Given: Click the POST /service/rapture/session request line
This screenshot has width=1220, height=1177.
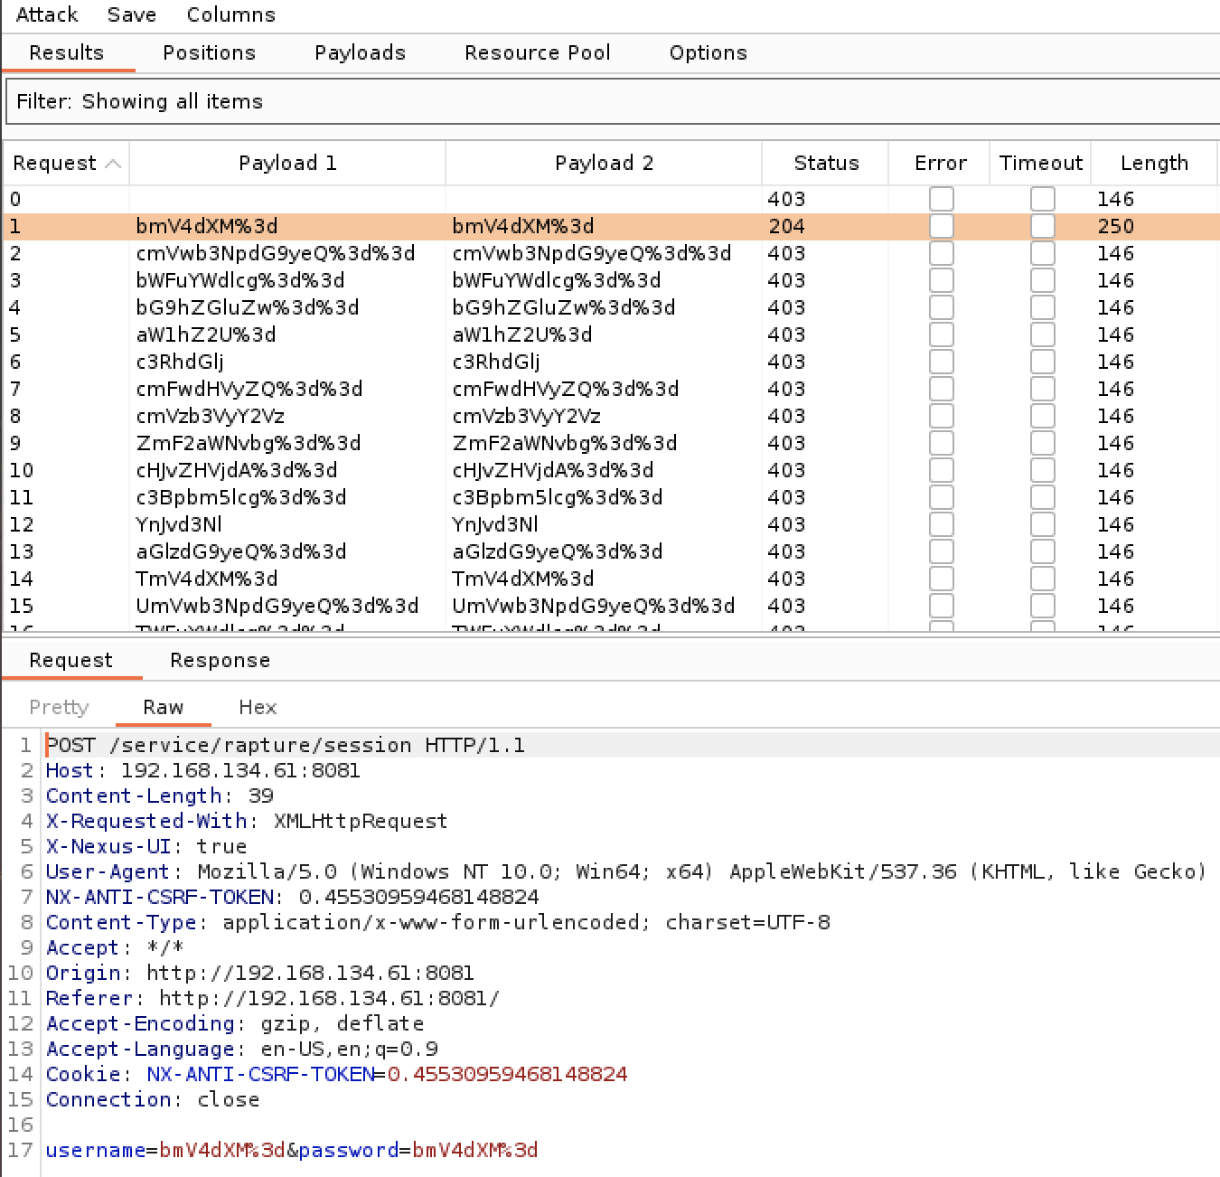Looking at the screenshot, I should (x=286, y=745).
